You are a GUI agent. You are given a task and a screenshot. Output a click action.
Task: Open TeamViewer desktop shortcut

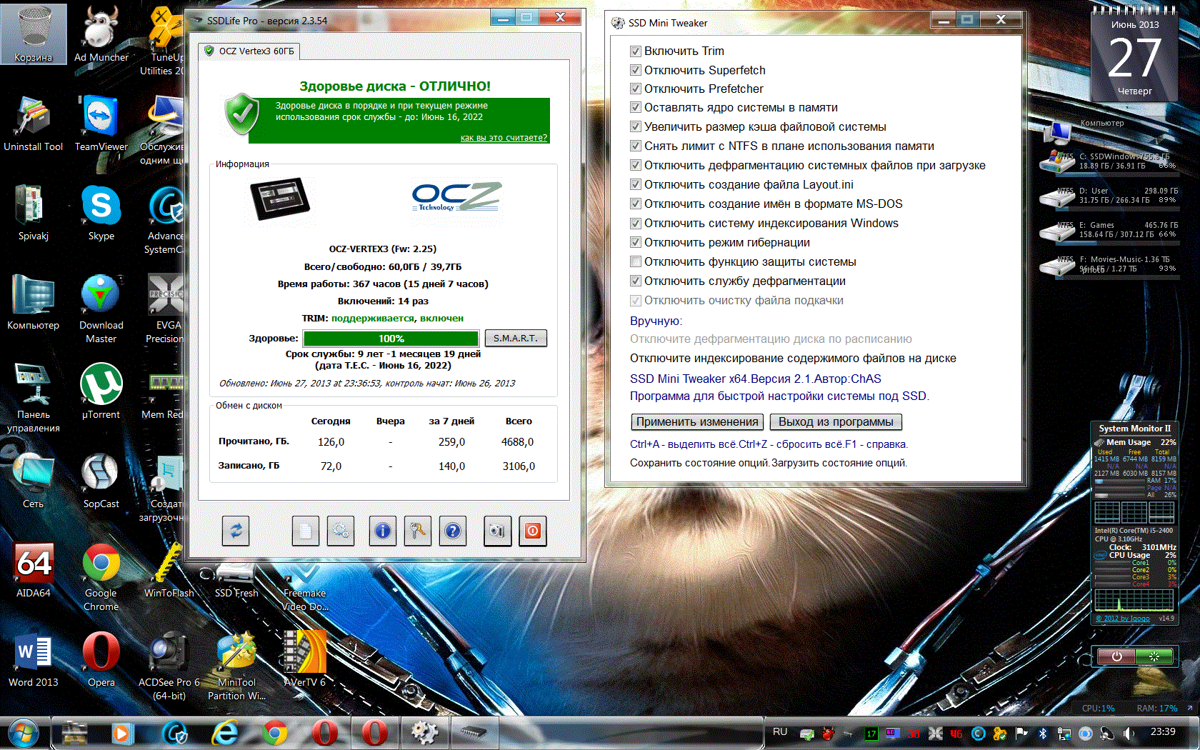coord(101,124)
